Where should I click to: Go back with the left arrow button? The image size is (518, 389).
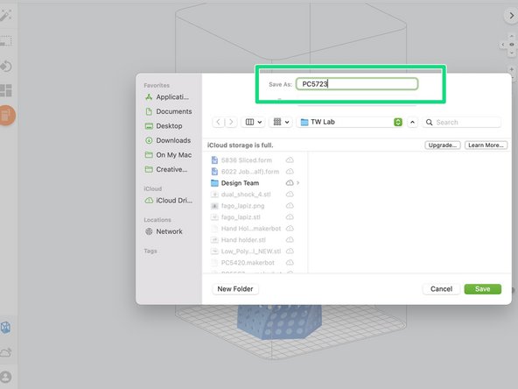click(219, 122)
